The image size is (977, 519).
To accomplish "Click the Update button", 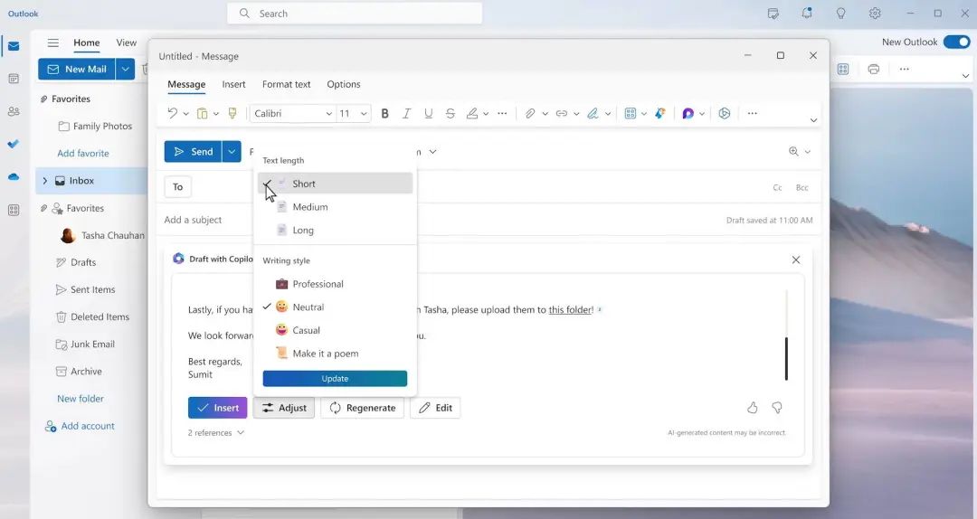I will point(335,379).
